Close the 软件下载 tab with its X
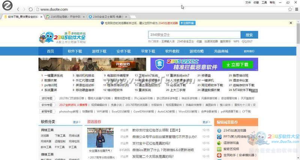Viewport: 300px width, 160px height. point(41,17)
